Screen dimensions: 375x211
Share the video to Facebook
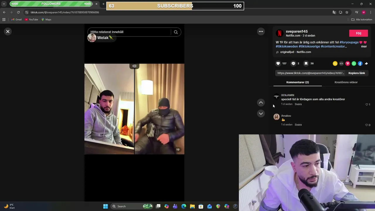click(x=360, y=64)
